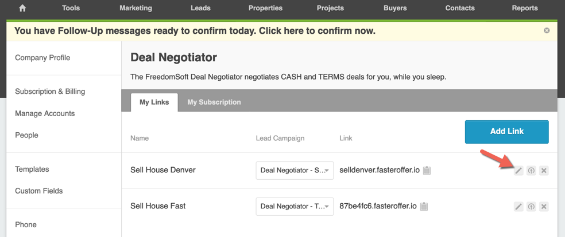This screenshot has width=565, height=237.
Task: Edit the Sell House Denver link
Action: 518,171
